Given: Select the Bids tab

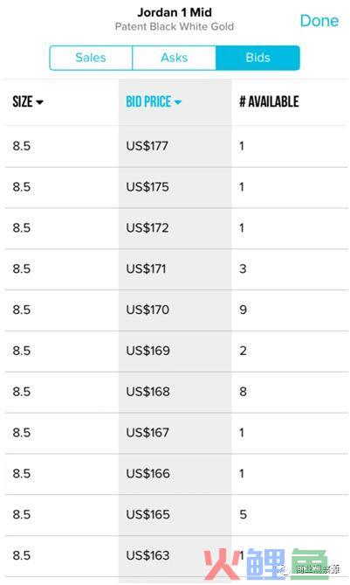Looking at the screenshot, I should point(257,58).
